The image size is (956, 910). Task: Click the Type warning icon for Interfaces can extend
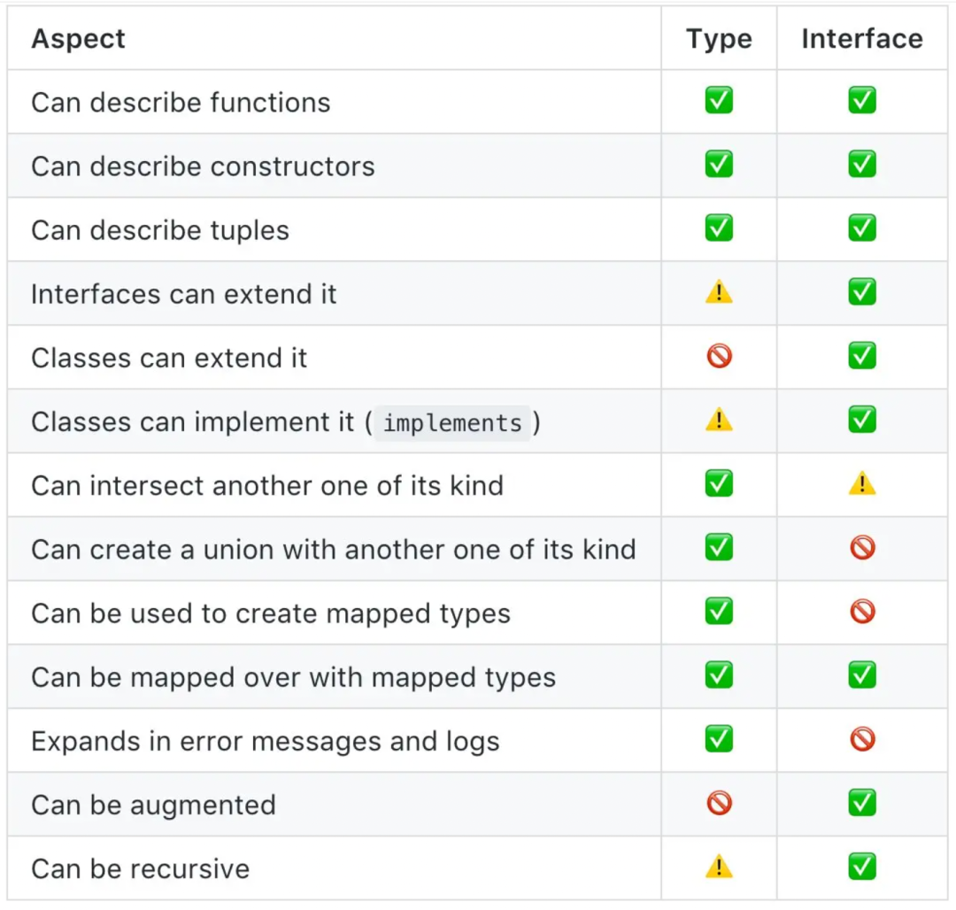(x=719, y=293)
